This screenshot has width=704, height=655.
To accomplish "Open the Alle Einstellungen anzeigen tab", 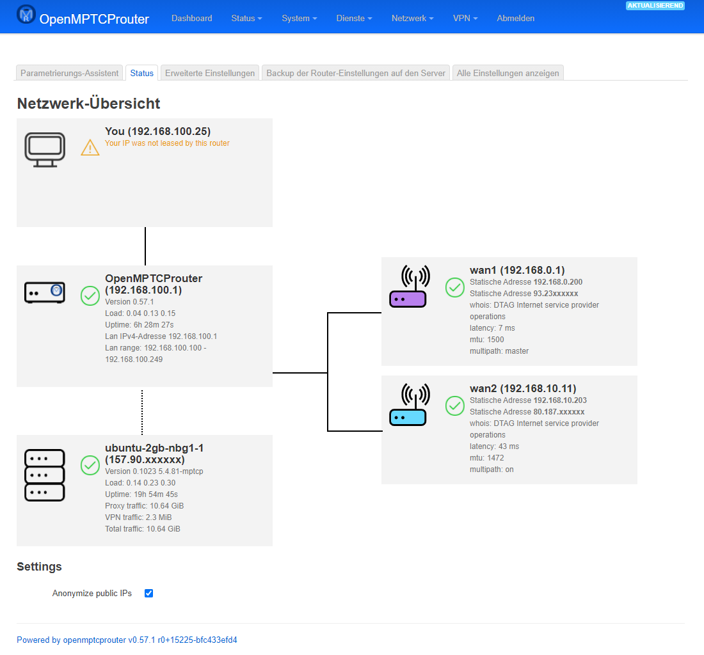I will pos(508,73).
